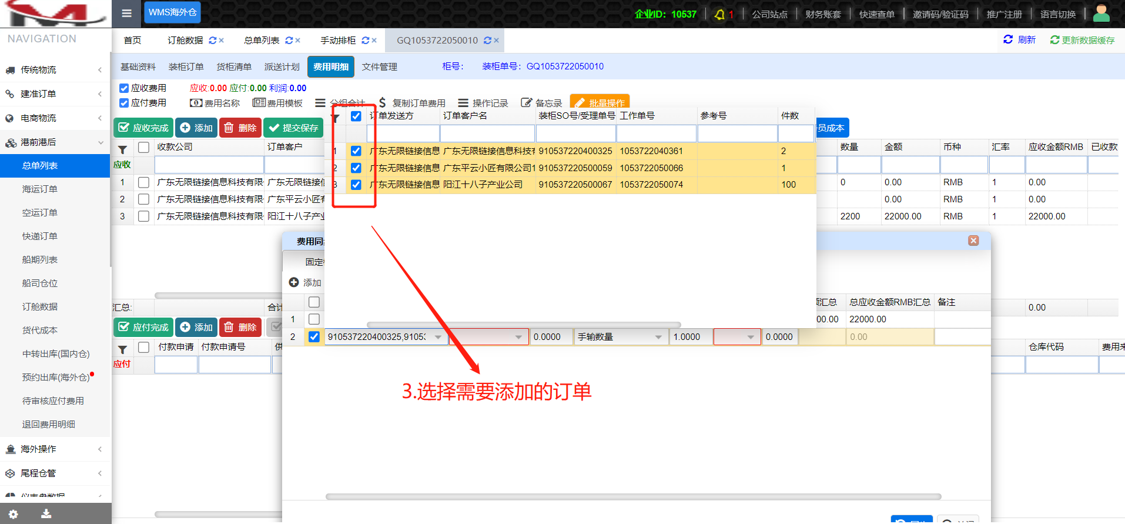Reload the GQ1053722050010 tab with its refresh icon
Image resolution: width=1125 pixels, height=524 pixels.
click(487, 41)
